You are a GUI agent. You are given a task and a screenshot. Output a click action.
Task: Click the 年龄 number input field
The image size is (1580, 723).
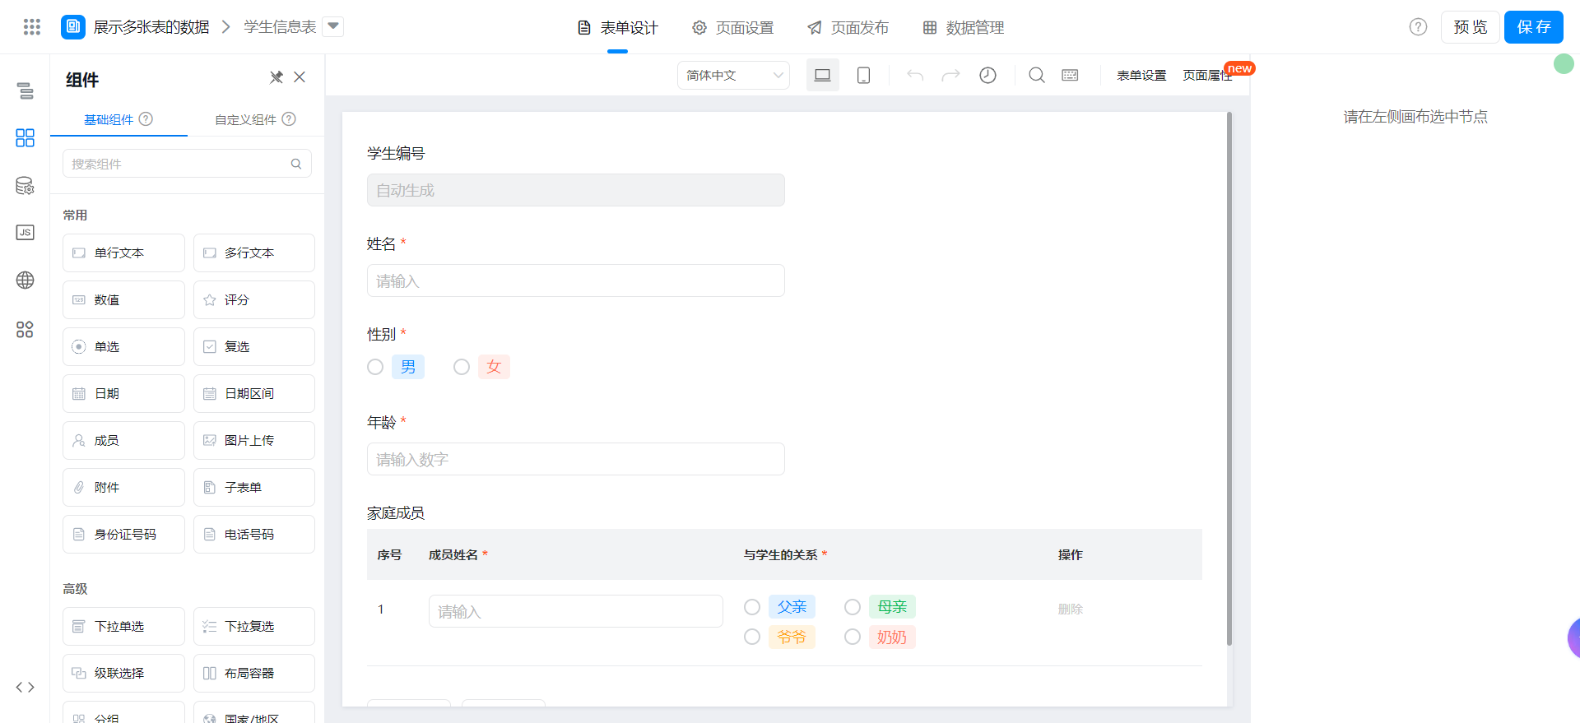pyautogui.click(x=576, y=459)
